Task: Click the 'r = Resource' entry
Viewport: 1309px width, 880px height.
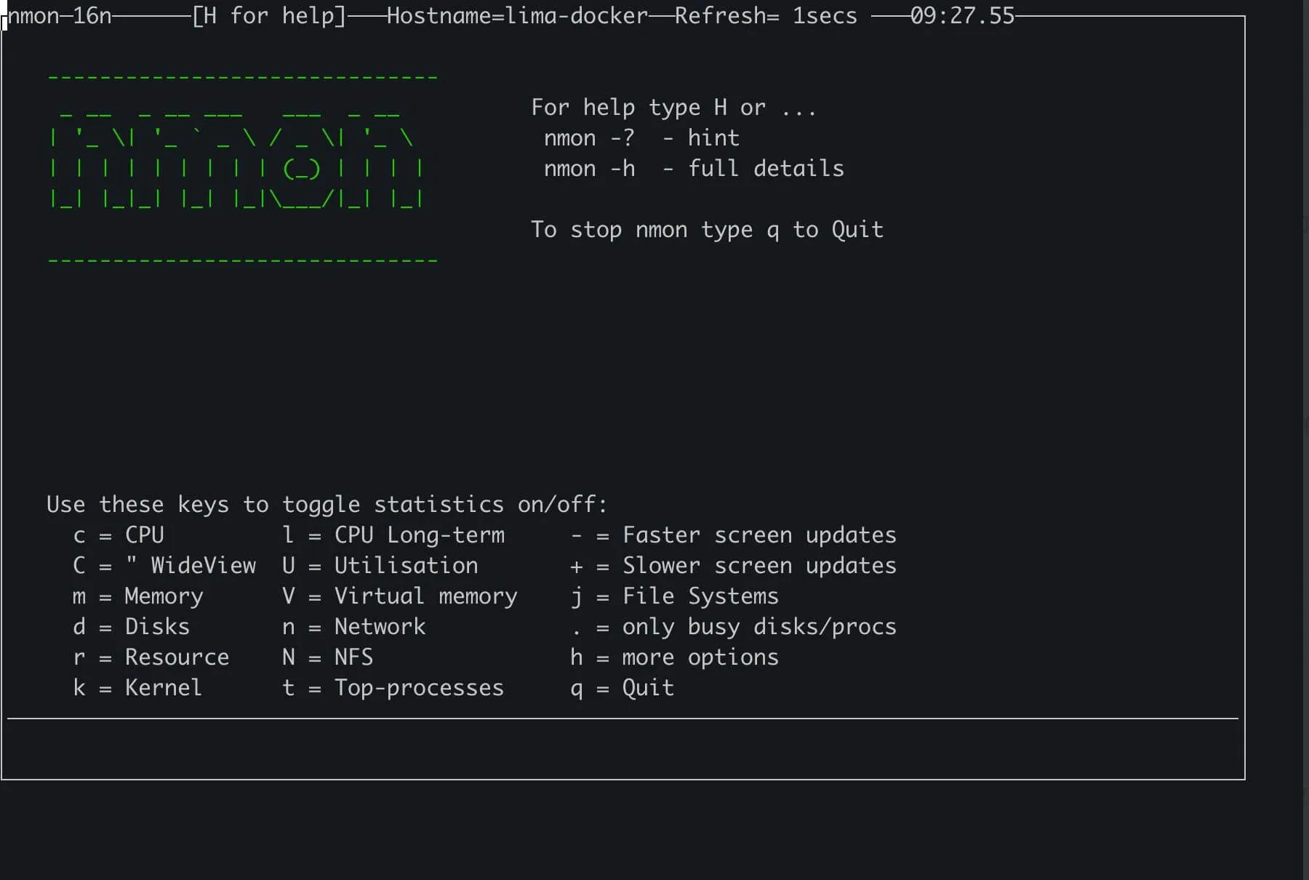Action: point(151,657)
